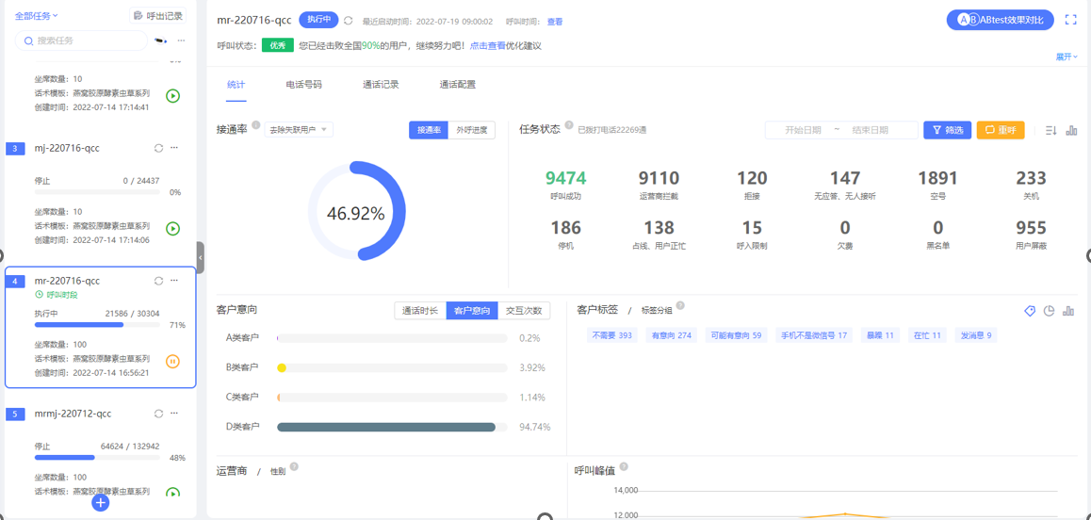Show customer tags as pie chart
The image size is (1091, 520).
tap(1049, 311)
